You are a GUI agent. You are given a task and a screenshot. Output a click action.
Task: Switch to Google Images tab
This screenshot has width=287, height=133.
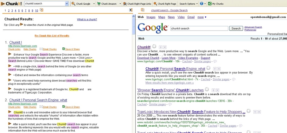click(x=151, y=17)
